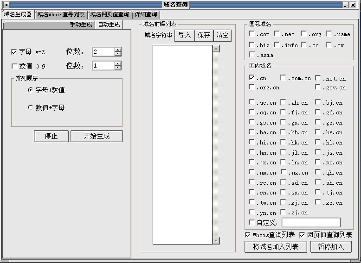Increase the letter digit count spinner
The width and height of the screenshot is (361, 263).
[x=118, y=50]
